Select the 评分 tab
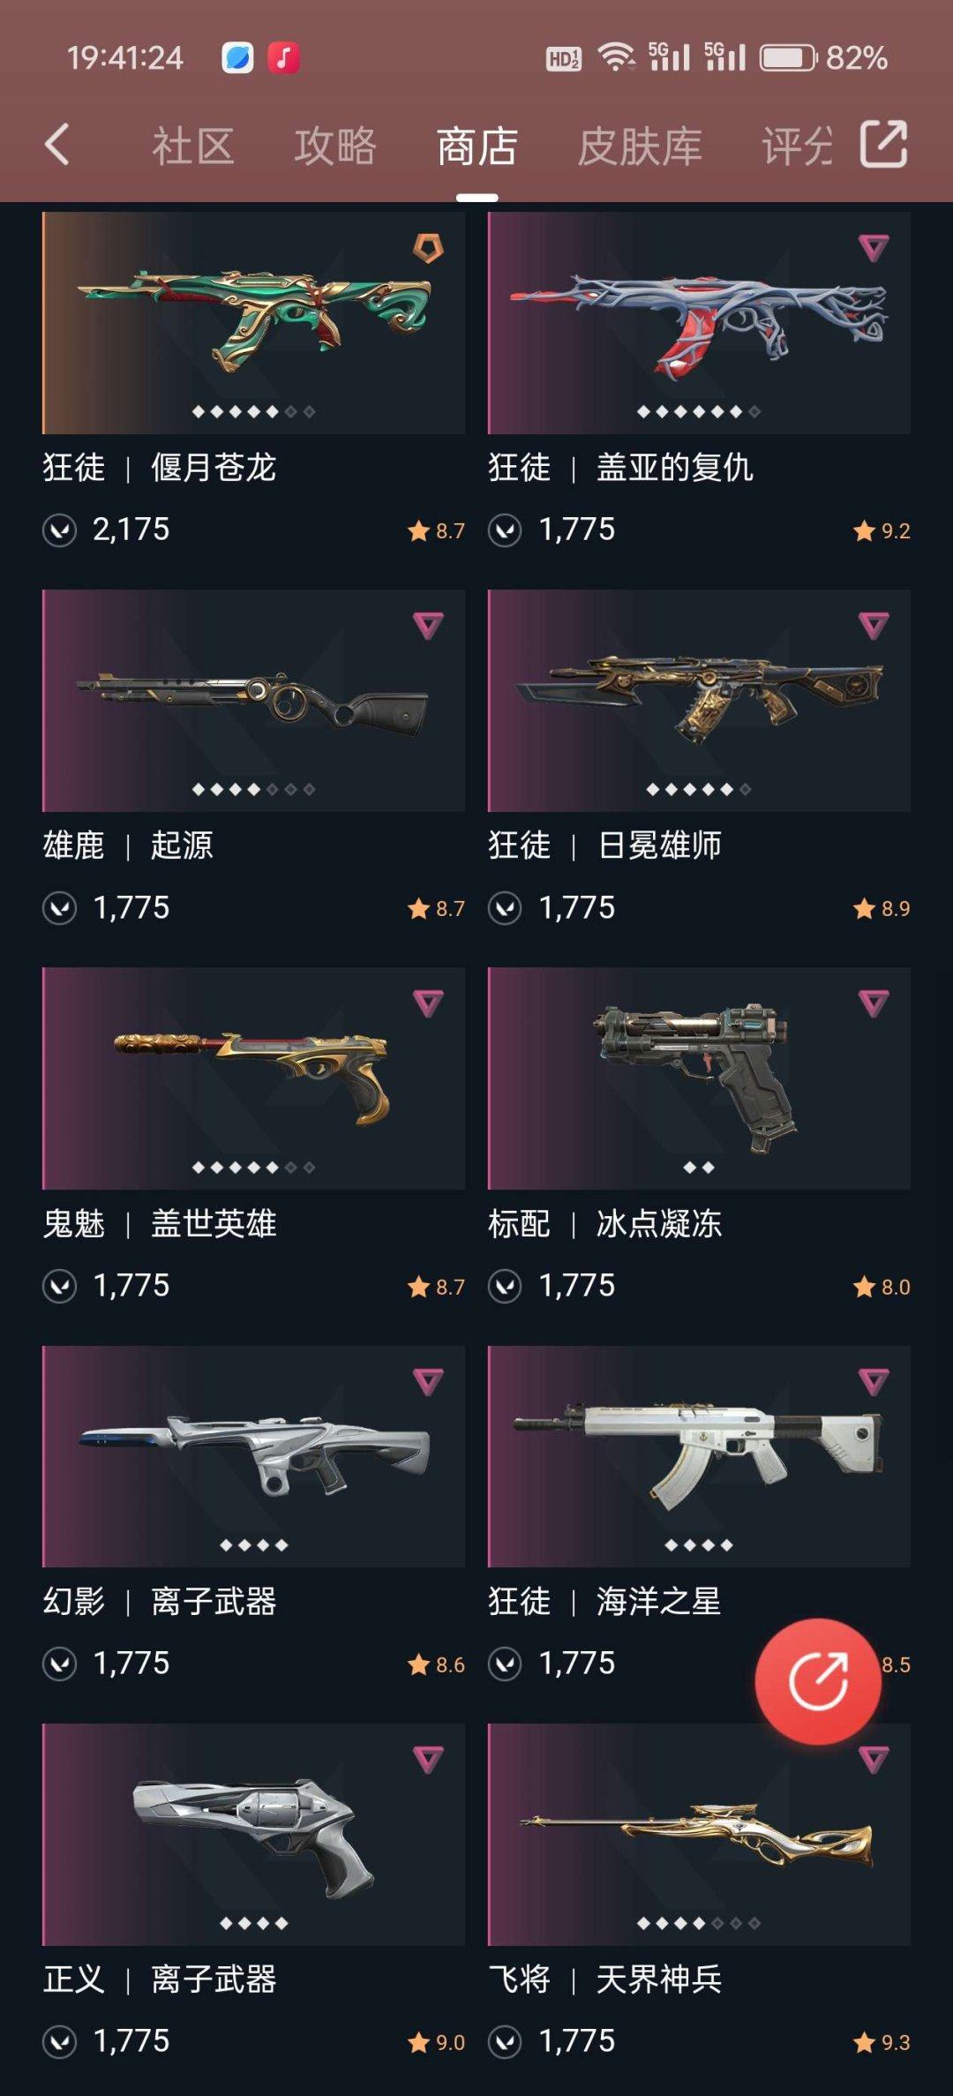The width and height of the screenshot is (953, 2096). click(797, 146)
